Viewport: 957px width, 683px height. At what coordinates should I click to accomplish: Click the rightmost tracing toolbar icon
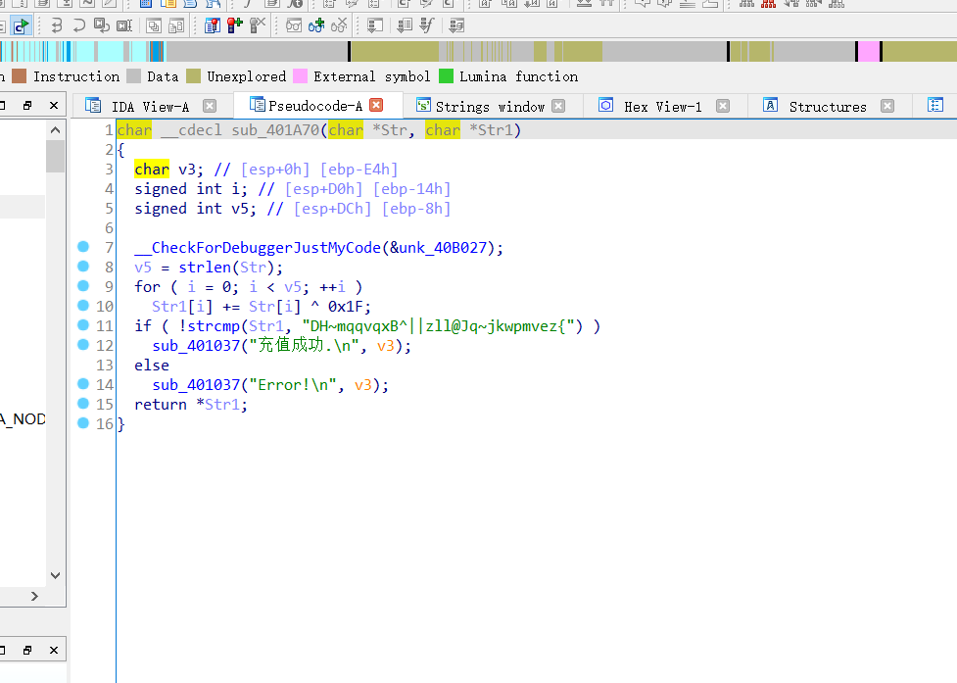pyautogui.click(x=456, y=25)
